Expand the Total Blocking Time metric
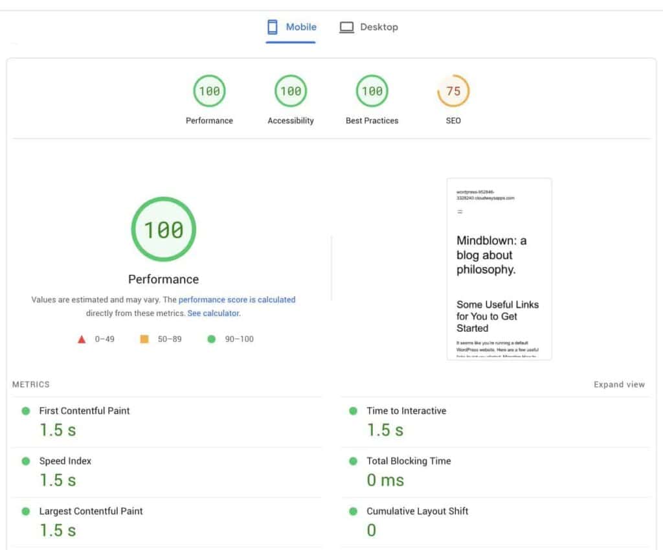Viewport: 663px width, 550px height. pyautogui.click(x=409, y=461)
